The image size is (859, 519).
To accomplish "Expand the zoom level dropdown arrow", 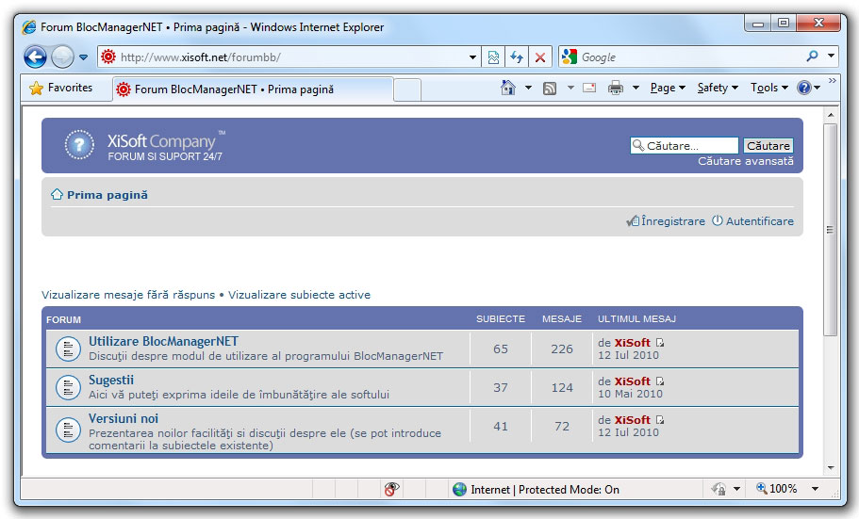I will 816,489.
